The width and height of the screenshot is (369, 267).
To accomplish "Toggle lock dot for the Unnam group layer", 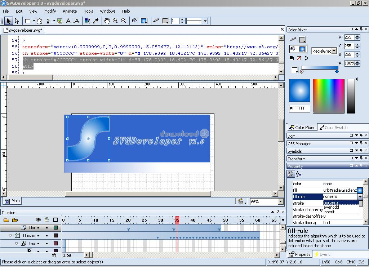I will coord(47,236).
